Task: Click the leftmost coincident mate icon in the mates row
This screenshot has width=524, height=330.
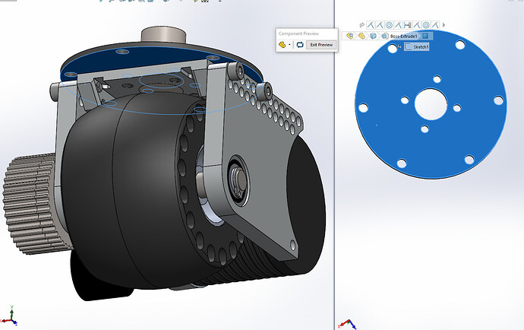Action: pos(371,25)
